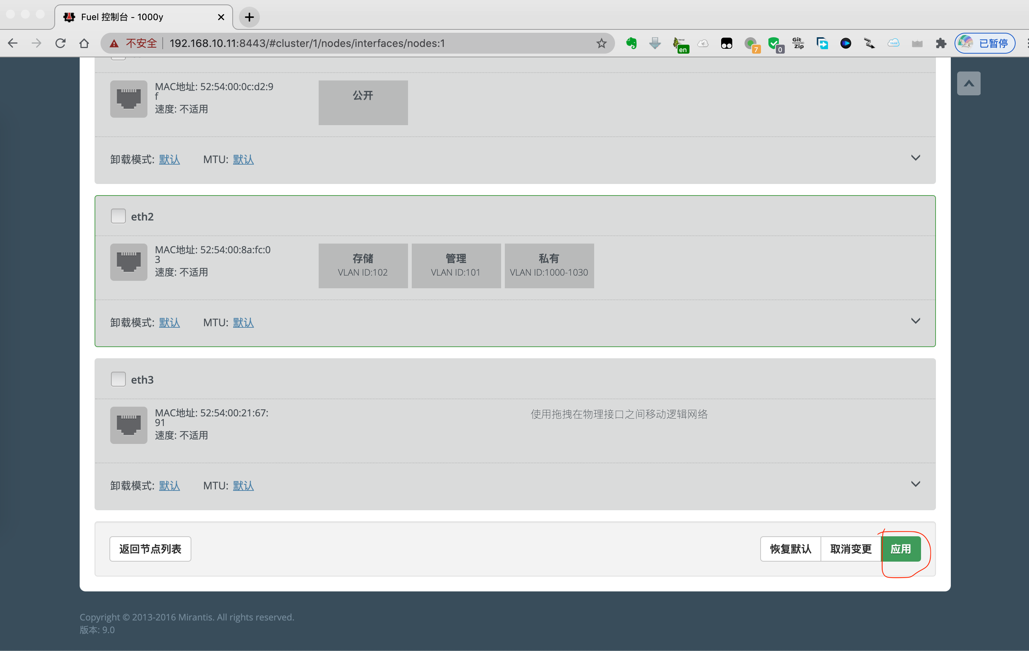Image resolution: width=1029 pixels, height=651 pixels.
Task: Click the eth2 network port icon
Action: (129, 262)
